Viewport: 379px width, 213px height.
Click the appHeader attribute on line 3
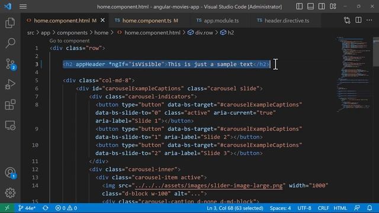(x=90, y=64)
